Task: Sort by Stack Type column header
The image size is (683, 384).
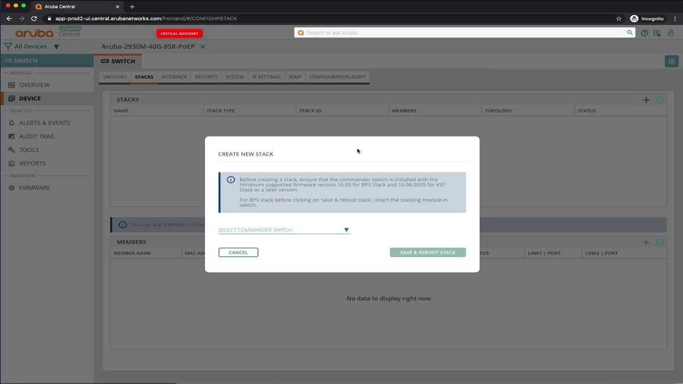Action: tap(220, 110)
